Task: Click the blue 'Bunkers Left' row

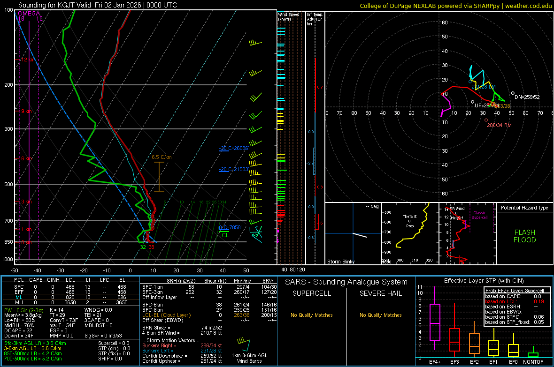Action: coord(182,351)
